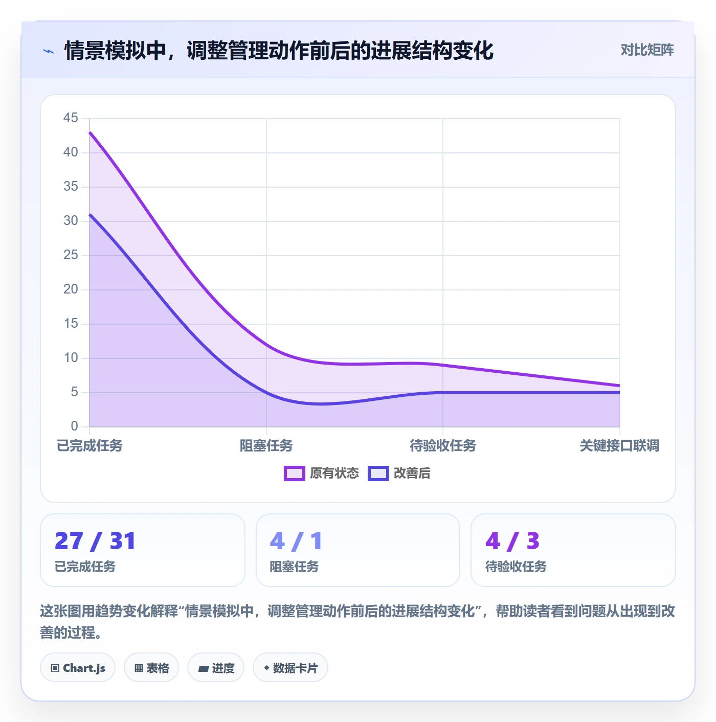Click the 15 y-axis tick value

[71, 324]
